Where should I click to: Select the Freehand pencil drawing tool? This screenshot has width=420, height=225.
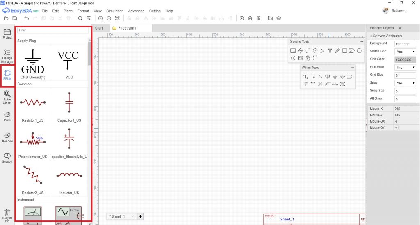point(337,50)
